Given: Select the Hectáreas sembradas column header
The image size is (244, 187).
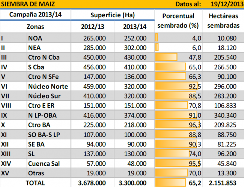Looking at the screenshot, I should pyautogui.click(x=222, y=21).
